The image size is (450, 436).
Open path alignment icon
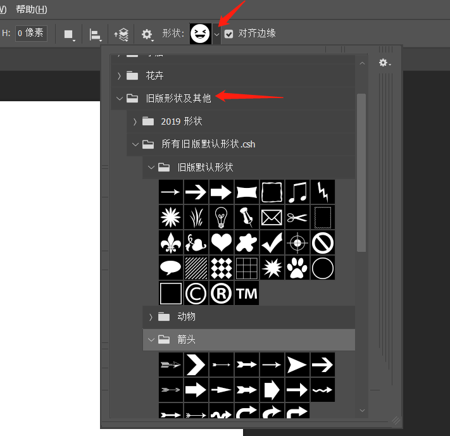95,35
